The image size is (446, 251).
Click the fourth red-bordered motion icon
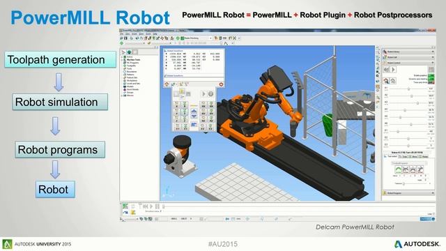420,169
